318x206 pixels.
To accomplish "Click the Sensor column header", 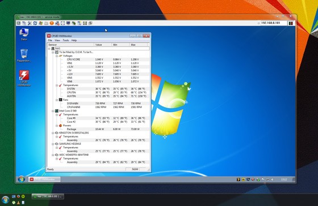I will click(71, 45).
